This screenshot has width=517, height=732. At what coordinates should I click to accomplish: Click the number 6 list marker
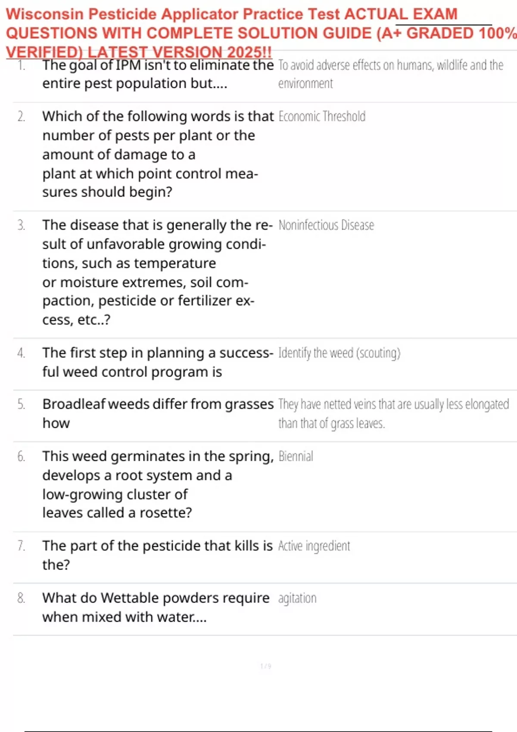pos(21,456)
